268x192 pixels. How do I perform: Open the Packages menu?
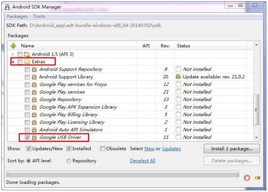coord(17,16)
